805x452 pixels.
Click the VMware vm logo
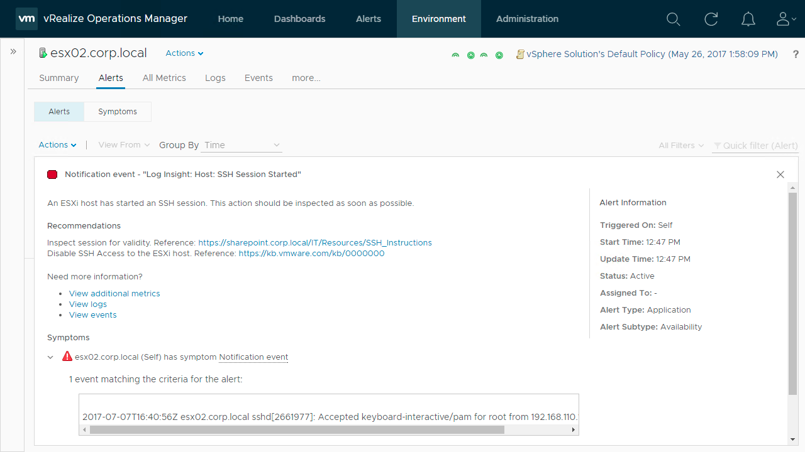(26, 19)
